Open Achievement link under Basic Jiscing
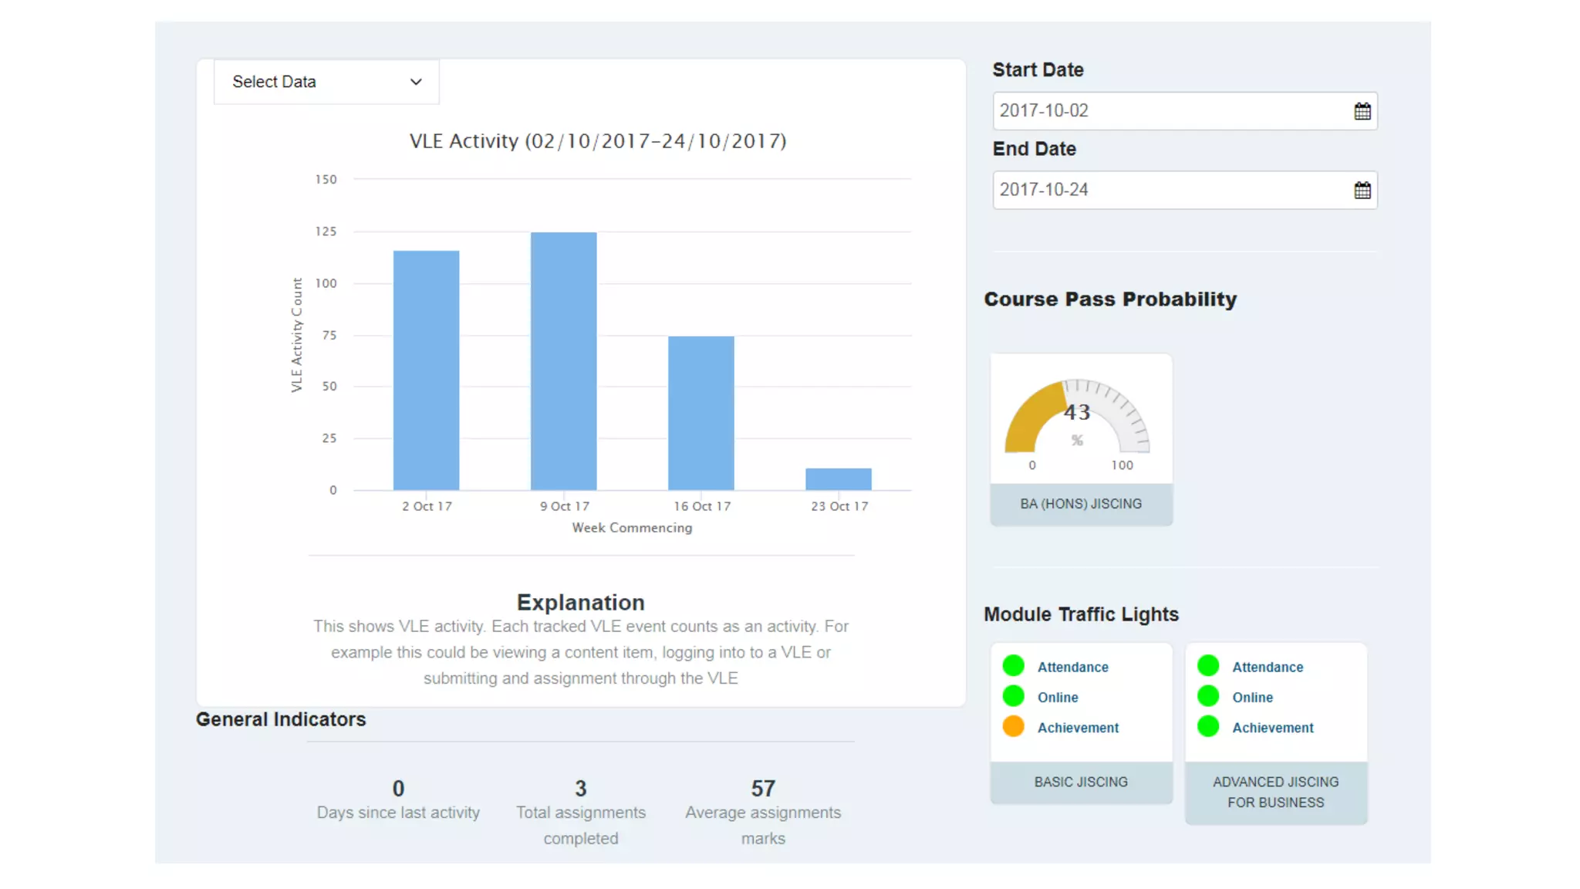Screen dimensions: 1580x889 coord(1078,728)
